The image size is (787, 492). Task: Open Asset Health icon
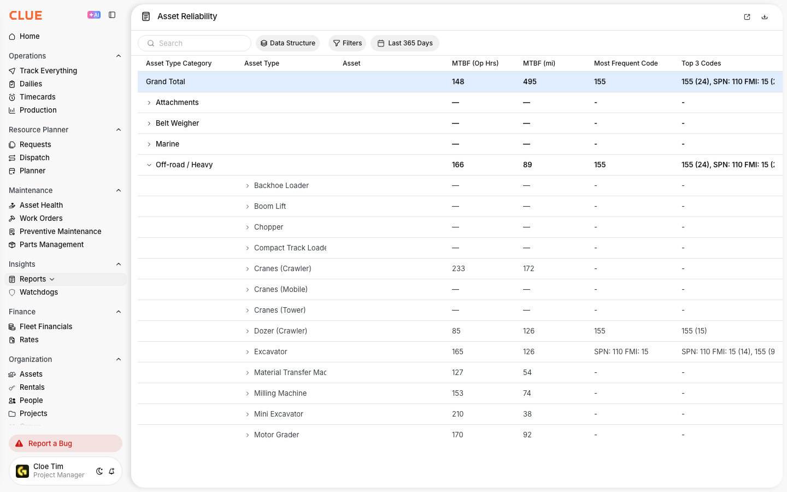click(x=12, y=206)
